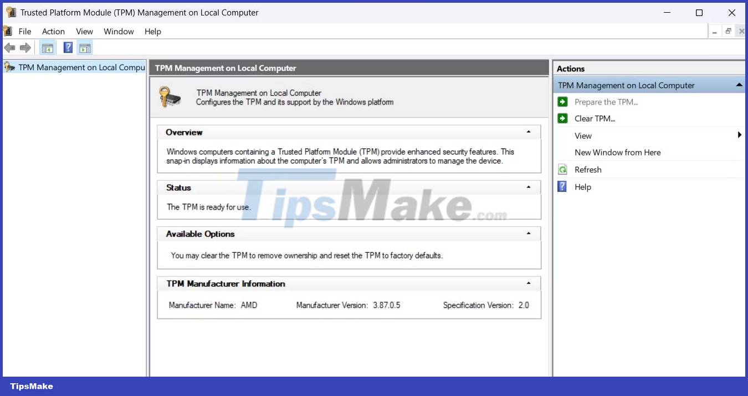Click the Clear TPM action link
This screenshot has width=748, height=396.
[x=595, y=118]
